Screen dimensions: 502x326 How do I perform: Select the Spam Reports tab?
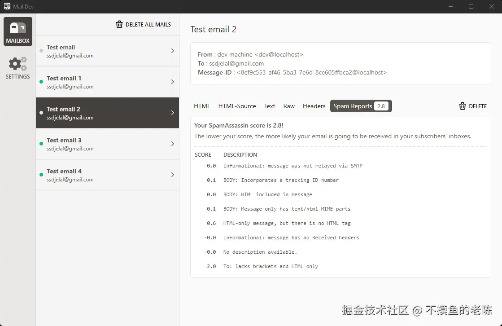pyautogui.click(x=361, y=106)
